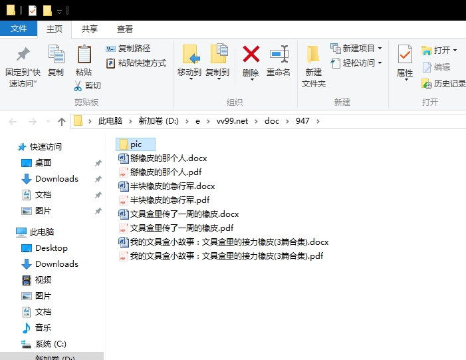466x360 pixels.
Task: Expand chevron after 947 in path
Action: pyautogui.click(x=318, y=121)
